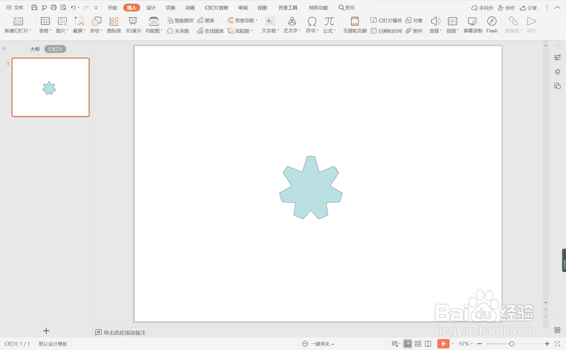Expand slideshow play options arrow

click(x=453, y=344)
